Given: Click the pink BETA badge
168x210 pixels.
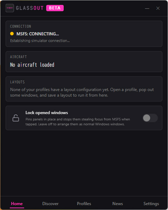Looking at the screenshot, I should [55, 8].
